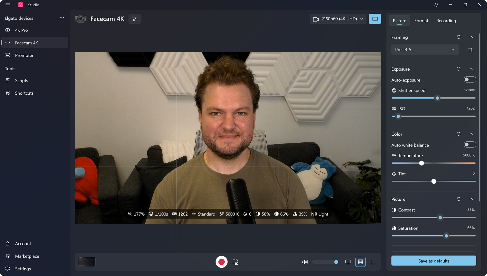This screenshot has width=487, height=276.
Task: Collapse the Exposure section
Action: [x=471, y=69]
